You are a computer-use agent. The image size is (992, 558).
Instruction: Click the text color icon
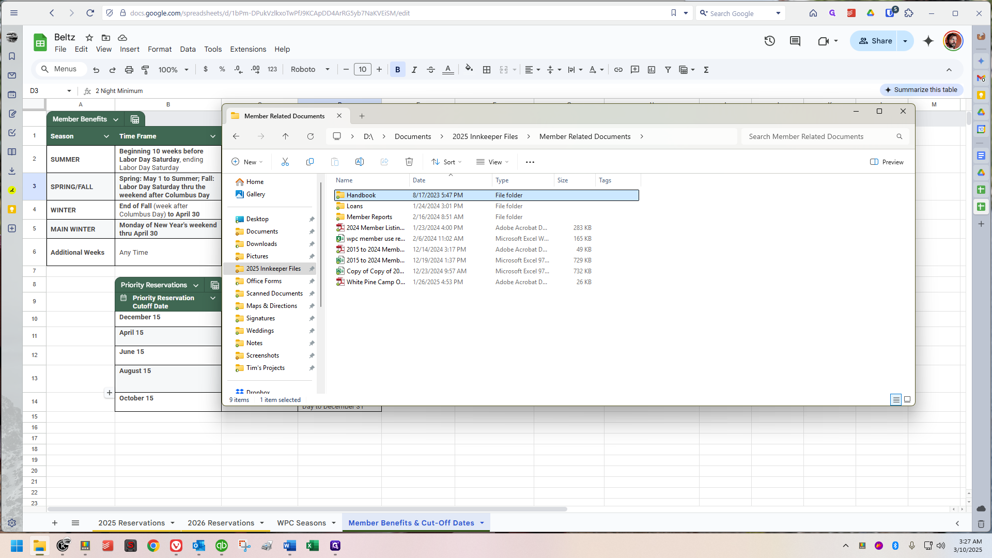pos(448,70)
